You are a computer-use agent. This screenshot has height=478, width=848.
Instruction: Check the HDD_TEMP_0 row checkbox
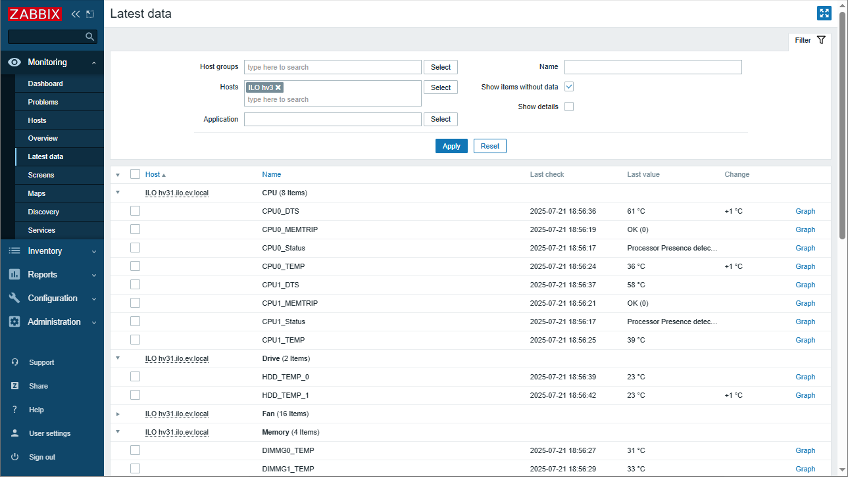[x=135, y=377]
